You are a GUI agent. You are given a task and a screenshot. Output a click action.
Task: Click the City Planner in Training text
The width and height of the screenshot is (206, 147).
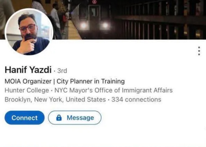click(91, 81)
